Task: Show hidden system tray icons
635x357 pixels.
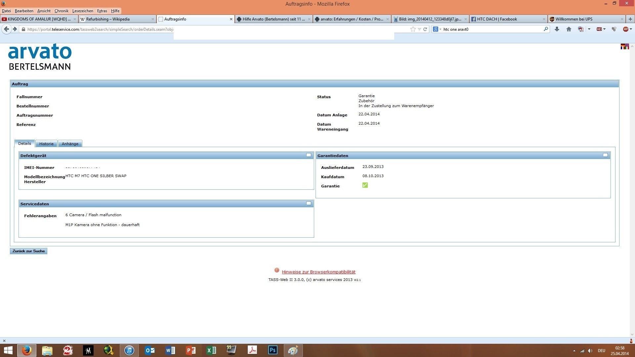Action: pyautogui.click(x=574, y=351)
